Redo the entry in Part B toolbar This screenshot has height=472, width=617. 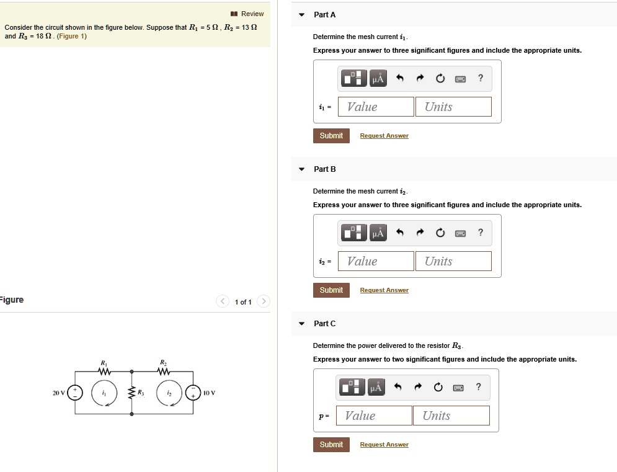[x=420, y=233]
